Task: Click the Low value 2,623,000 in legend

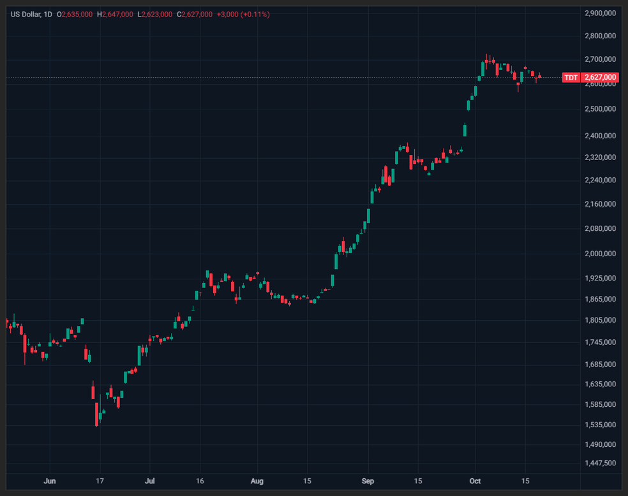Action: click(156, 15)
